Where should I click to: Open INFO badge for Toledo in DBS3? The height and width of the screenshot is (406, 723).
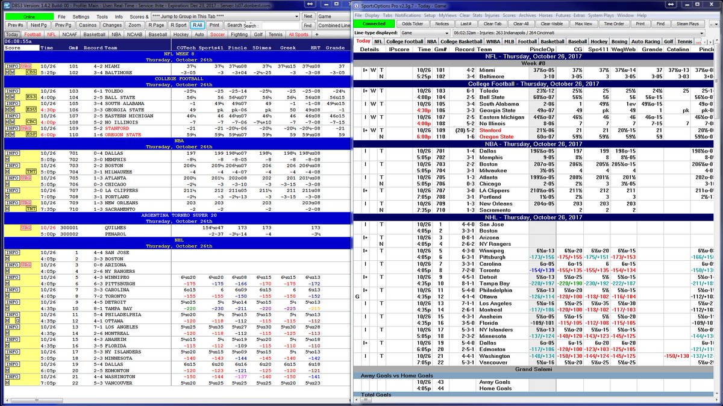11,90
